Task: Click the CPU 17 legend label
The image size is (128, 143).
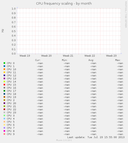Action: (x=12, y=91)
